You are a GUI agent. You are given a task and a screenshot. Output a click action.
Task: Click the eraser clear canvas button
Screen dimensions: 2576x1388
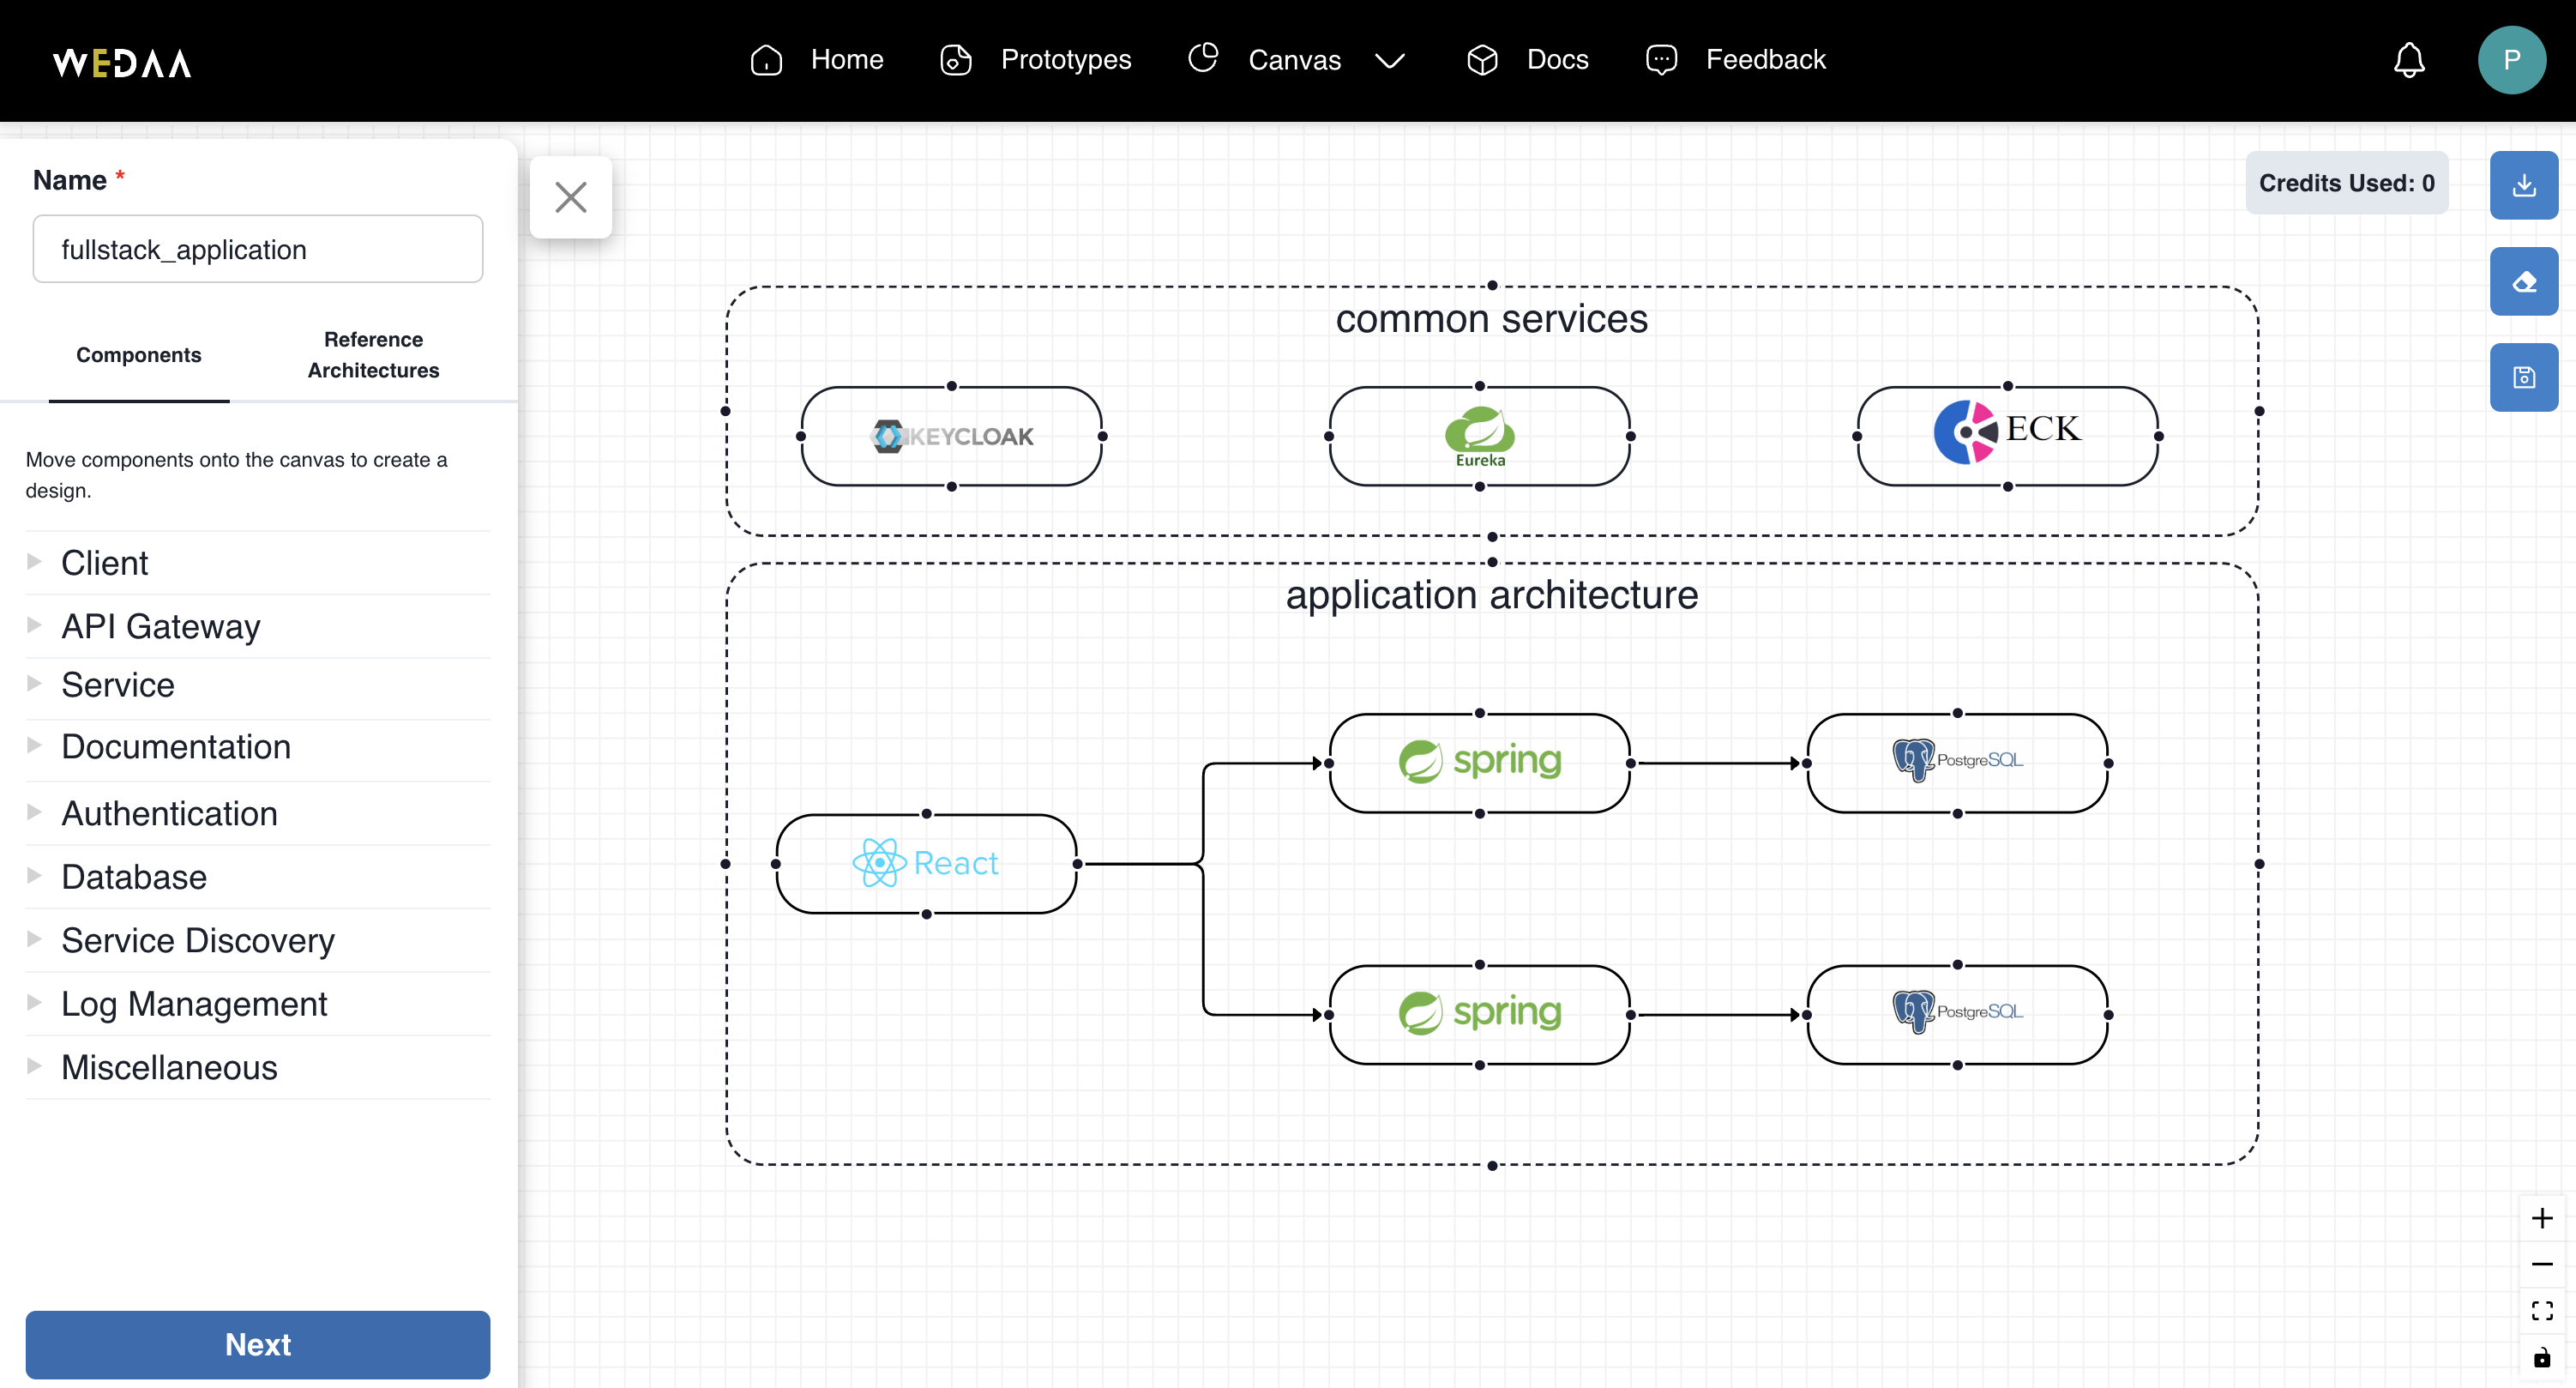2523,281
